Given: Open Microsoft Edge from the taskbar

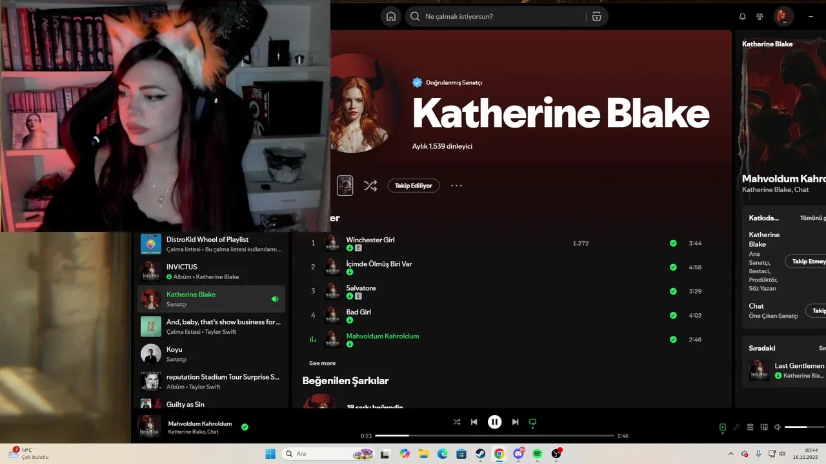Looking at the screenshot, I should click(443, 454).
